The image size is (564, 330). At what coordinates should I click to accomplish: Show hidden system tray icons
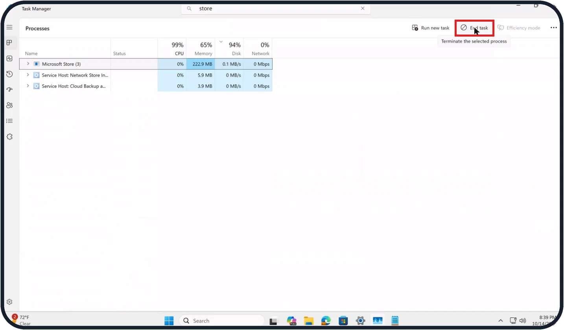coord(501,321)
